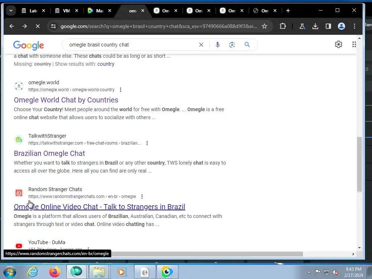The height and width of the screenshot is (279, 372).
Task: Start voice search with microphone icon
Action: tap(217, 45)
